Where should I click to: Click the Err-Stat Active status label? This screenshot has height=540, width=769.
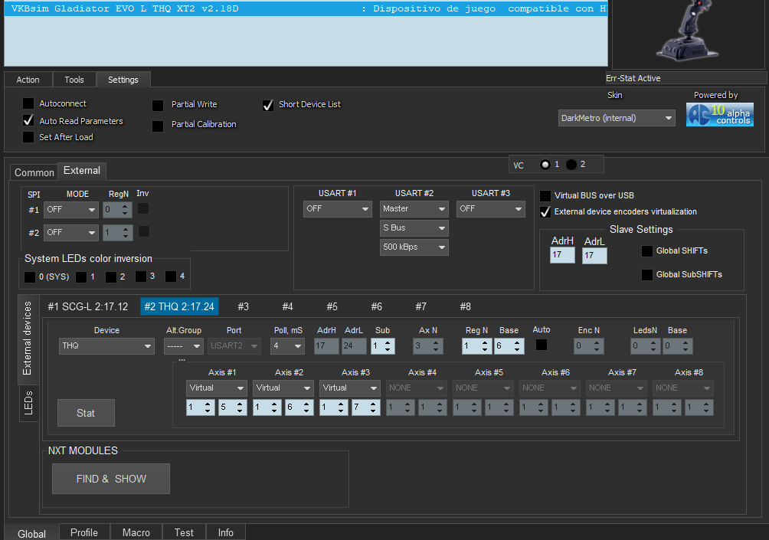click(633, 78)
